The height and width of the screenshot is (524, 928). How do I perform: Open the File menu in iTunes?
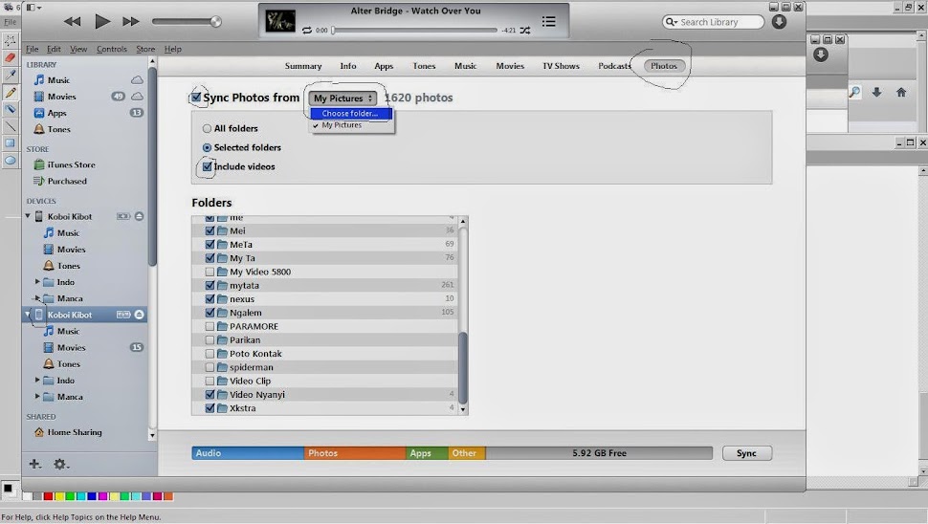point(32,49)
